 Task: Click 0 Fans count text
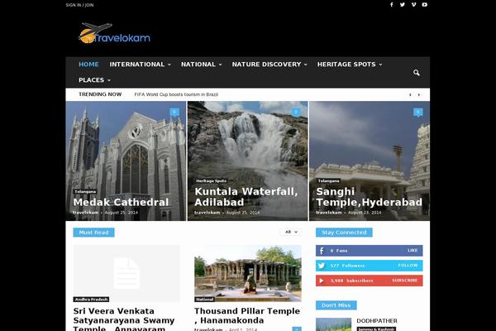pos(339,251)
